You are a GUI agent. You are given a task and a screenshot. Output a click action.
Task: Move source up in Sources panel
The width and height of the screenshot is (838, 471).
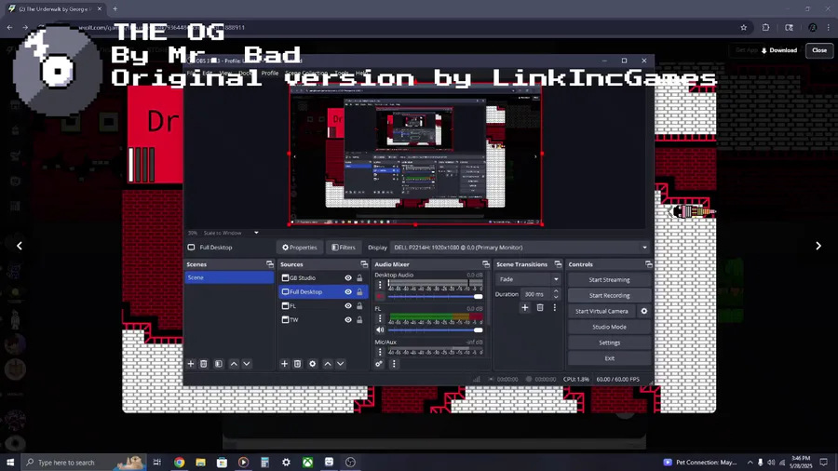point(328,364)
